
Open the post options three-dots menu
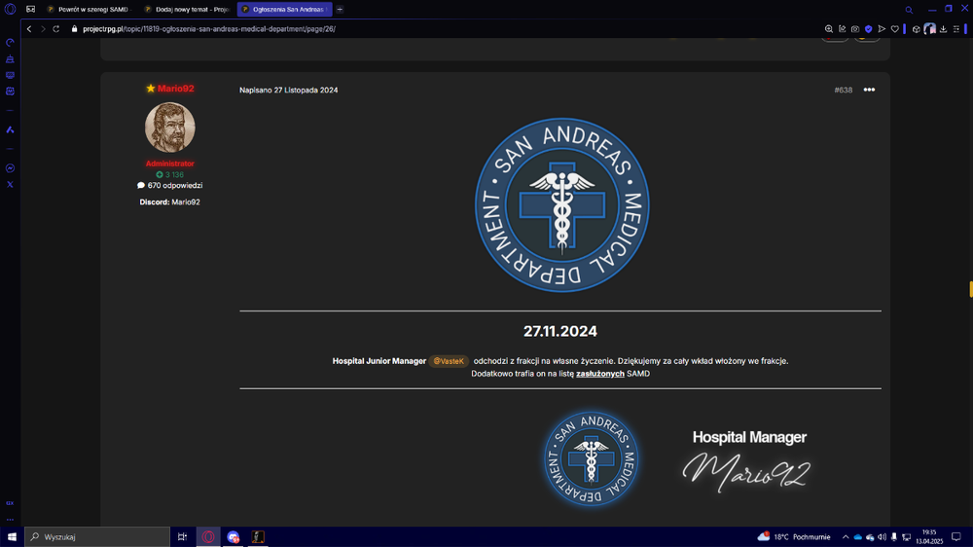pos(869,90)
